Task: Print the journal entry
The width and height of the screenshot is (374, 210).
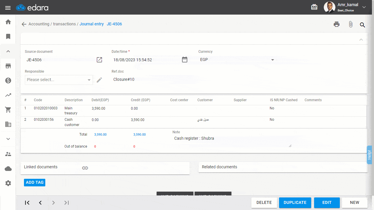Action: [x=337, y=24]
